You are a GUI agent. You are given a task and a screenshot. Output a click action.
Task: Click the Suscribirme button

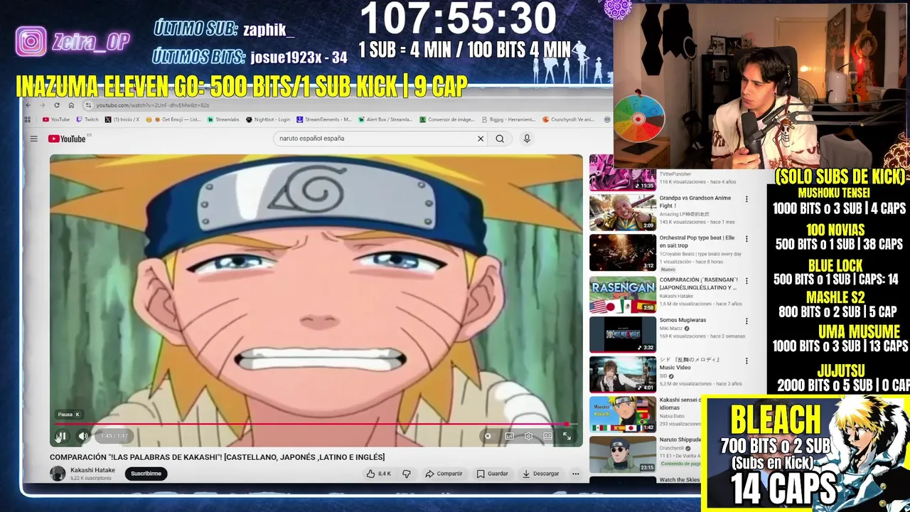146,474
